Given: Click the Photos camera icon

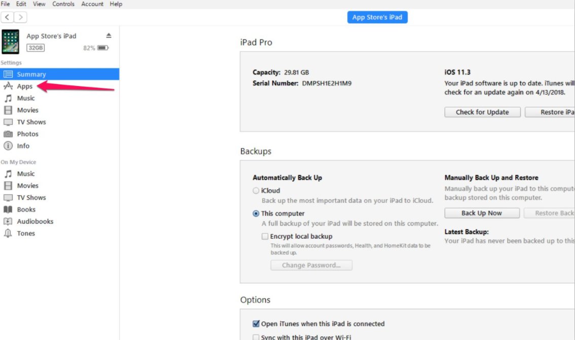Looking at the screenshot, I should pyautogui.click(x=8, y=134).
